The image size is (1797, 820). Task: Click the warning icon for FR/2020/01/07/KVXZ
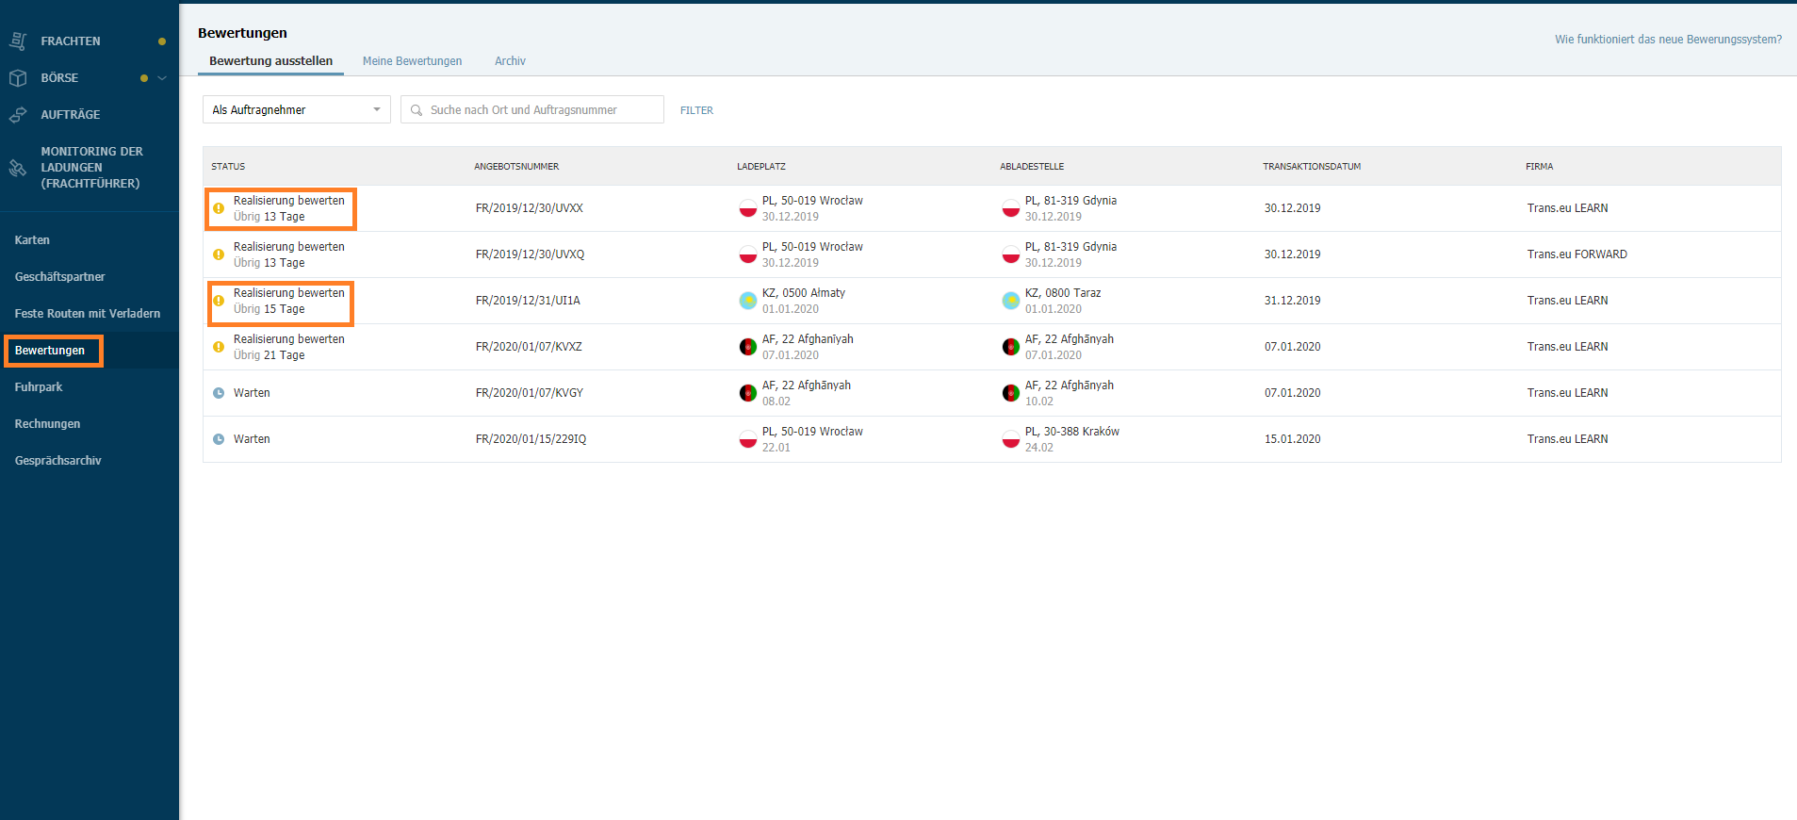coord(219,347)
